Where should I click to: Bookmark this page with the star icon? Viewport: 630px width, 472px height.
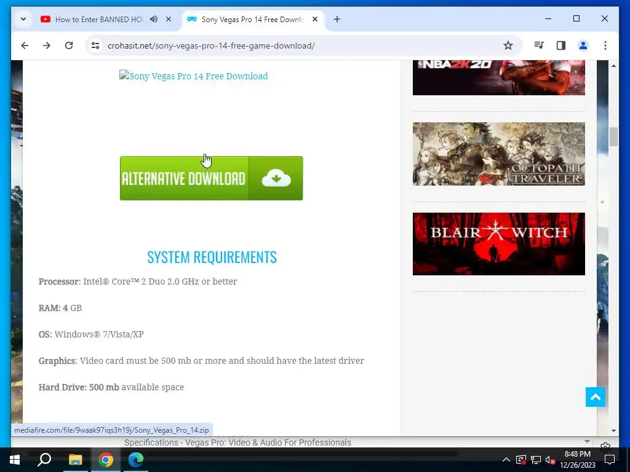point(508,45)
